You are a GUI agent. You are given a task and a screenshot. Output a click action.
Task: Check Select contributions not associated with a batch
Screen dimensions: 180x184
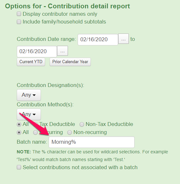pos(19,167)
